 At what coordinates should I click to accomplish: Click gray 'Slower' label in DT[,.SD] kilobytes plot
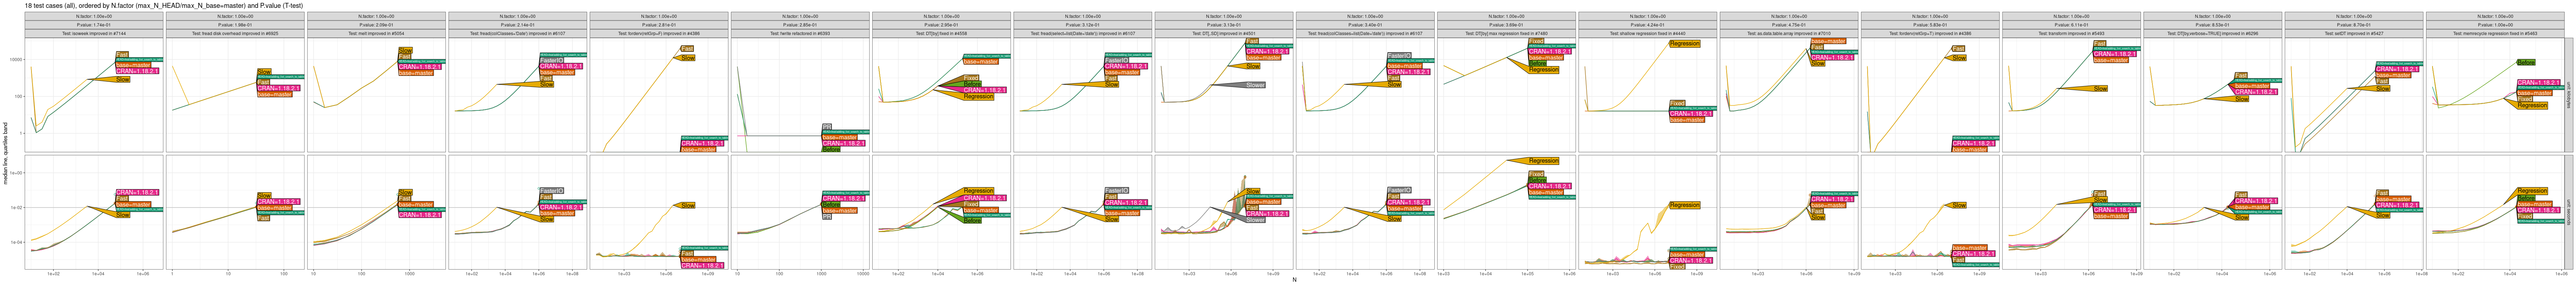1255,85
